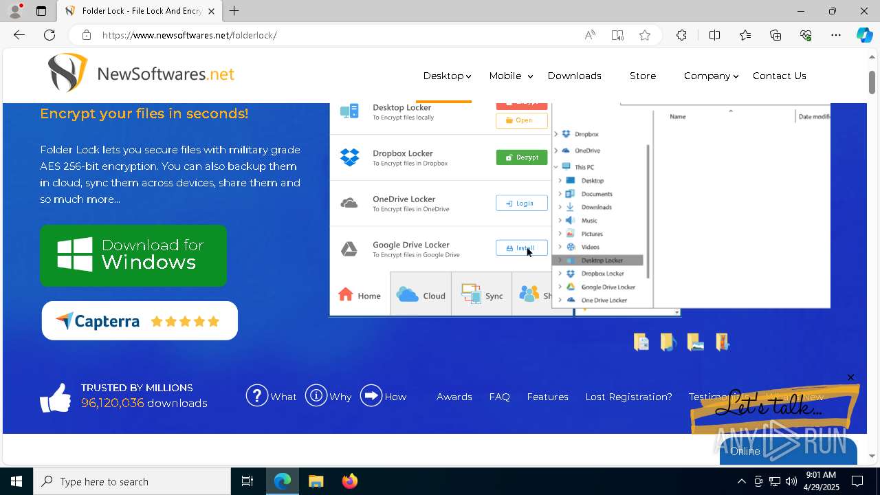Show hidden system tray icons
880x495 pixels.
tap(741, 481)
